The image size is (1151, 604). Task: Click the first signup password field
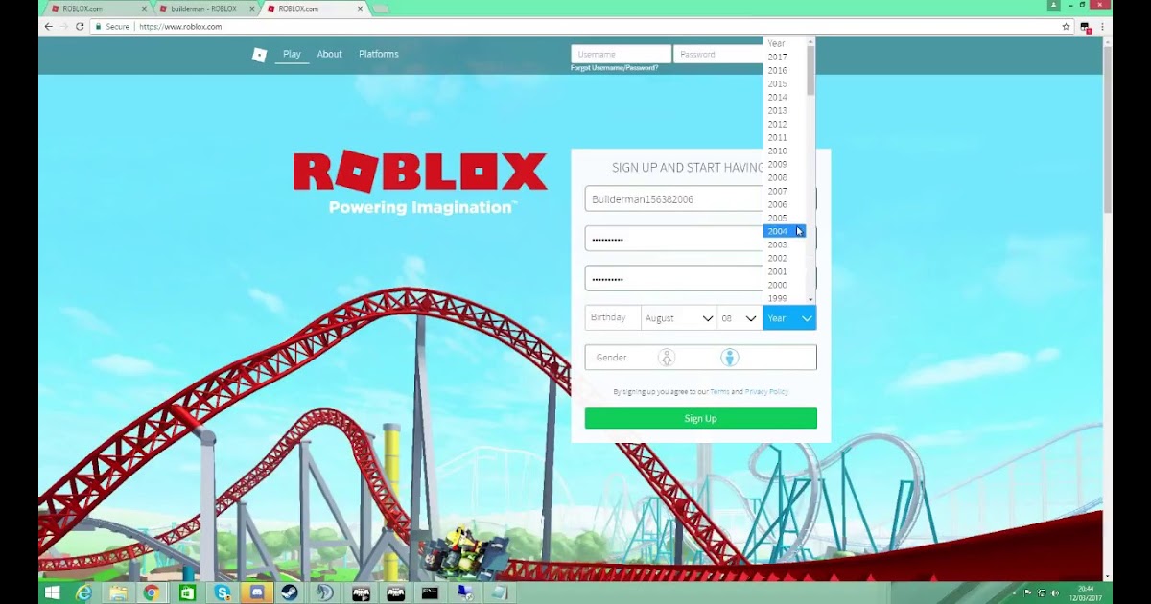tap(674, 239)
